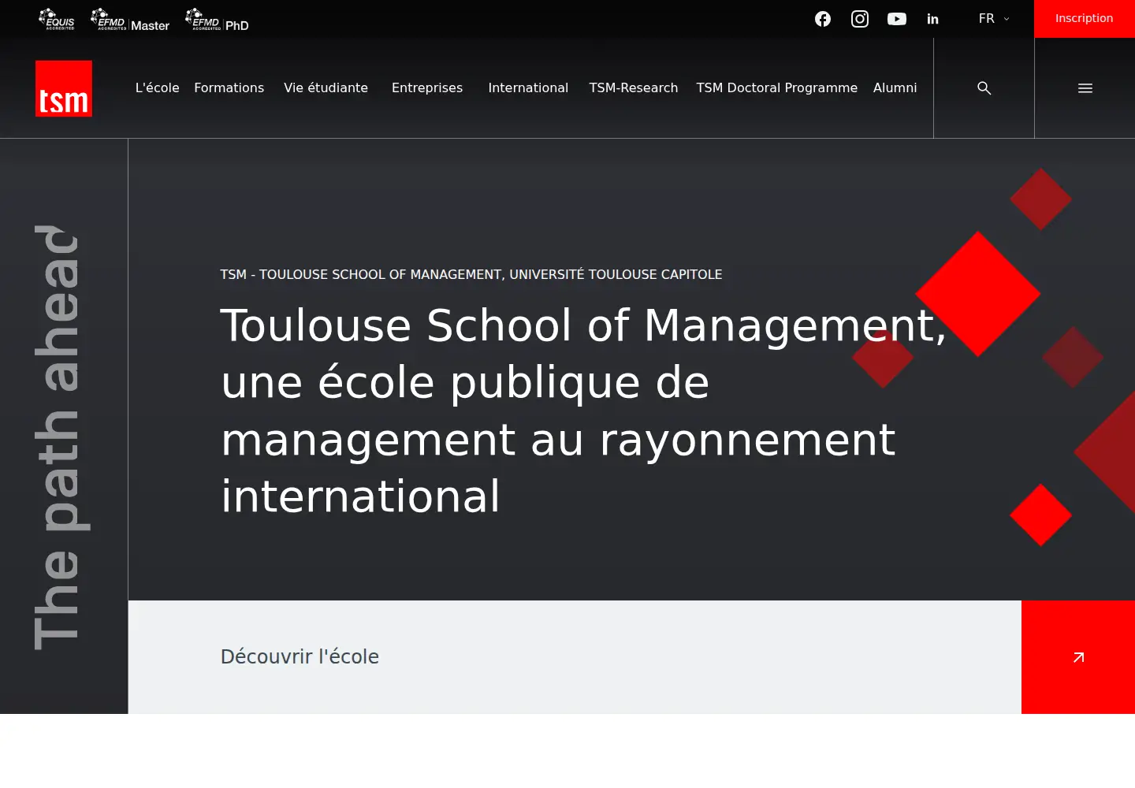Open TSM Doctoral Programme menu item
1135x788 pixels.
click(777, 87)
